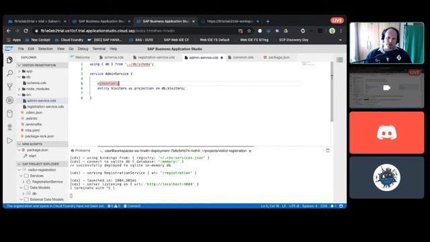The height and width of the screenshot is (242, 430).
Task: Toggle the Services checkbox in CAP Project Explorer
Action: pyautogui.click(x=27, y=175)
